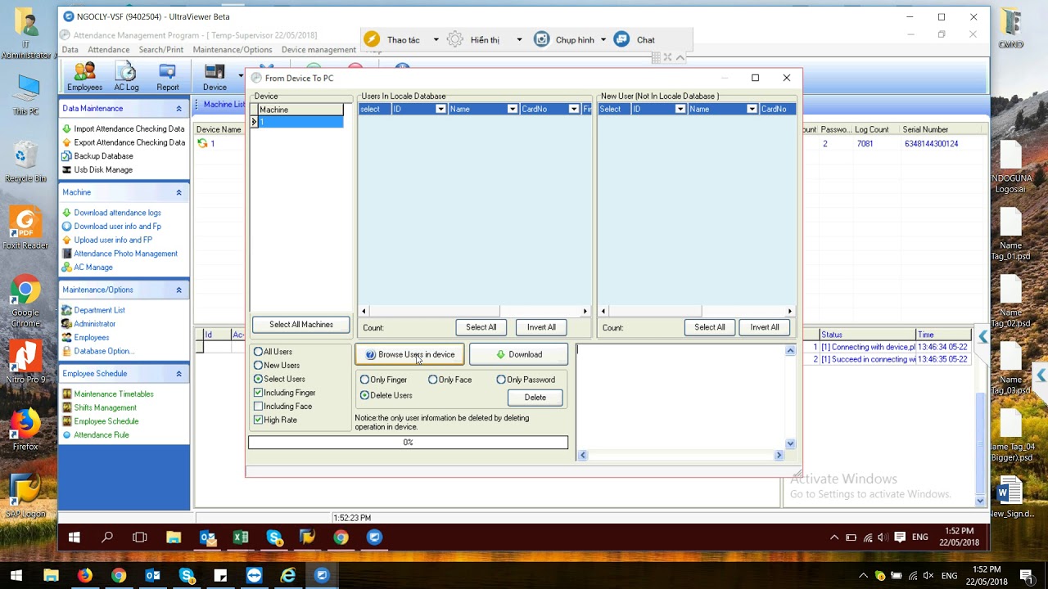The height and width of the screenshot is (589, 1048).
Task: Open Nitro Pro 9 desktop icon
Action: click(x=25, y=362)
